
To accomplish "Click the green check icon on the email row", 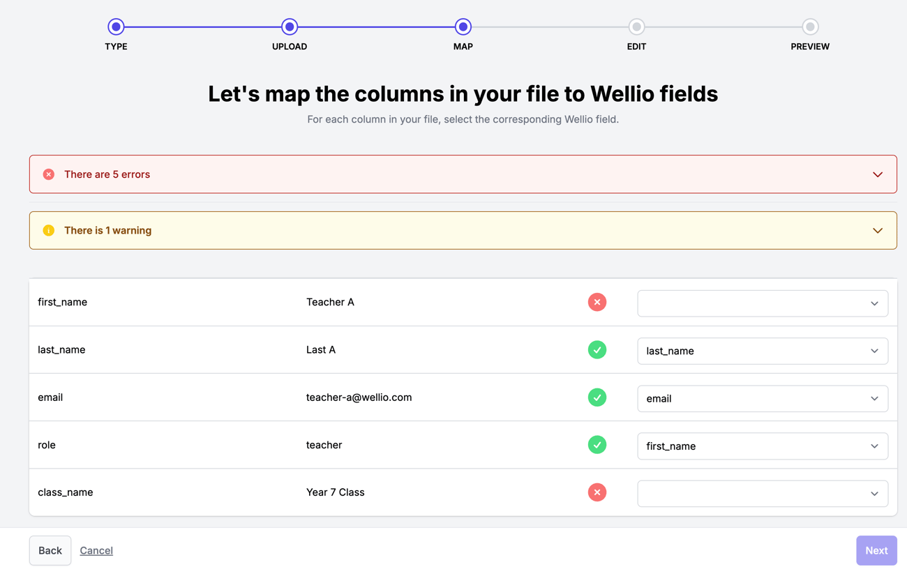I will [597, 397].
